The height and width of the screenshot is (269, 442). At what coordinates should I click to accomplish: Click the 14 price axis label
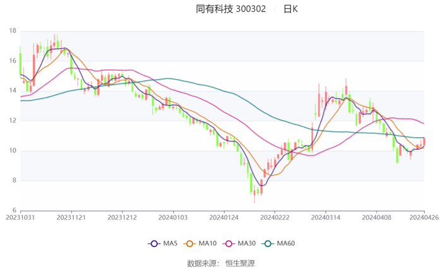12,91
